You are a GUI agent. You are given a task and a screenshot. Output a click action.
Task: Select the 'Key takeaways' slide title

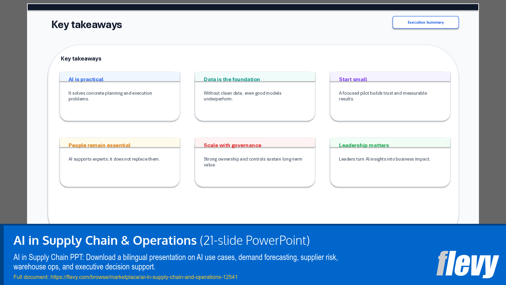point(87,25)
